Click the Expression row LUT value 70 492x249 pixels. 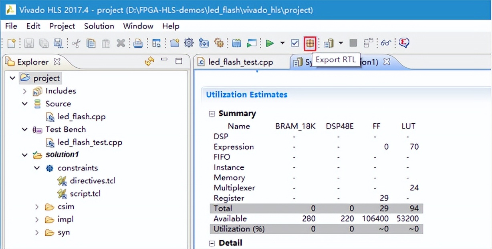(414, 147)
